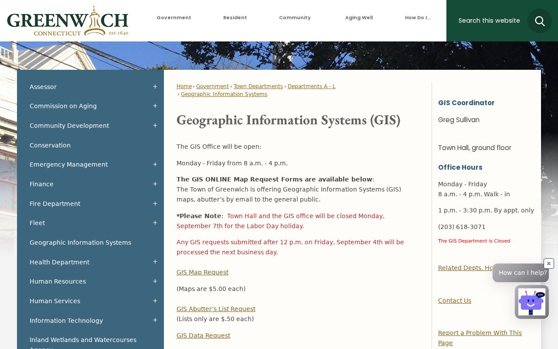The width and height of the screenshot is (558, 349).
Task: Open the Aging Well menu
Action: tap(359, 18)
